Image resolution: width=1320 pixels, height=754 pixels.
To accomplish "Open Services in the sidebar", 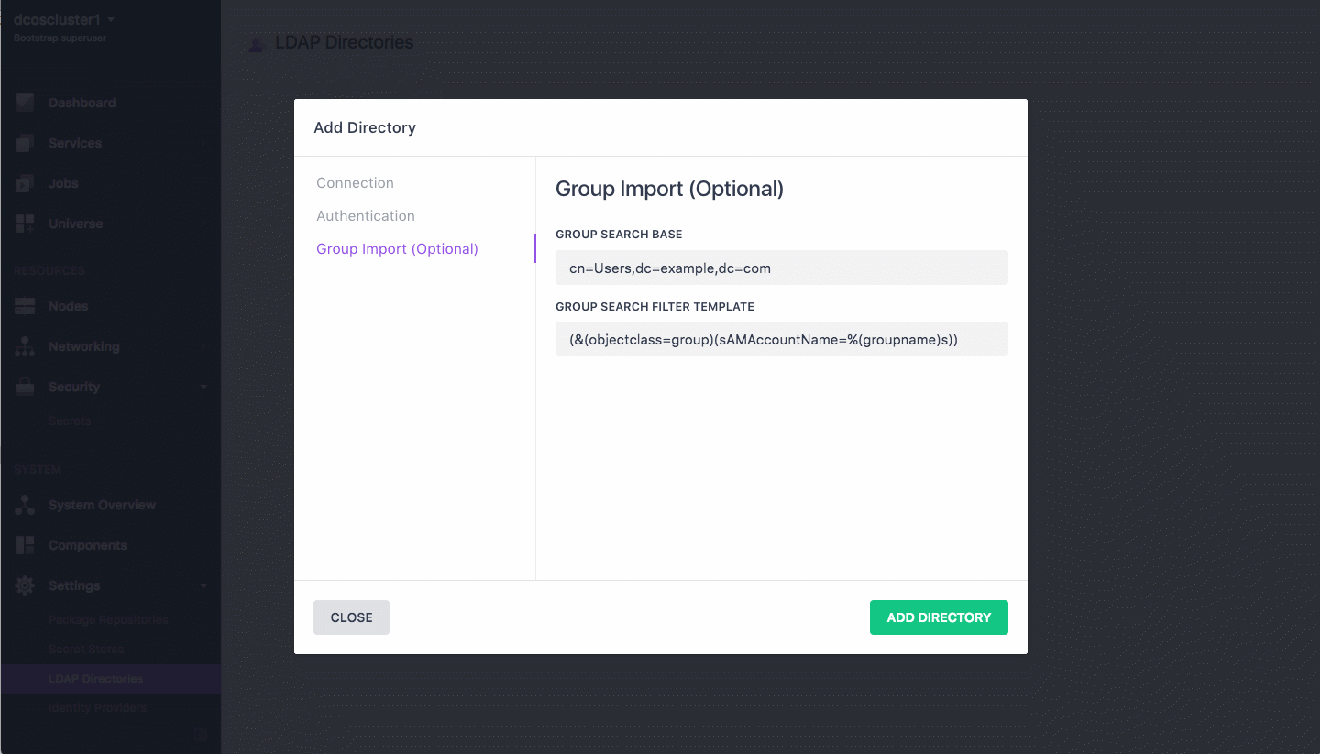I will tap(75, 143).
